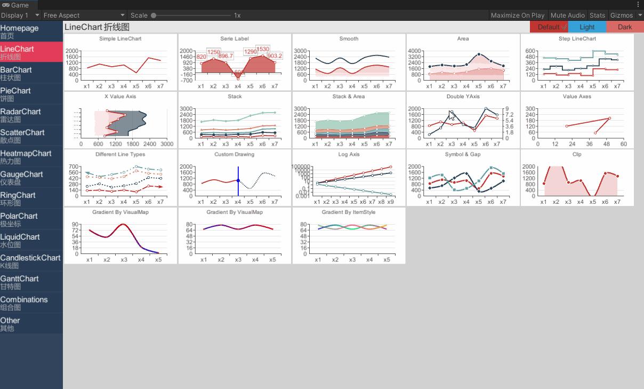Click the kebab menu icon top right
Screen dimensions: 644x389
pos(638,4)
